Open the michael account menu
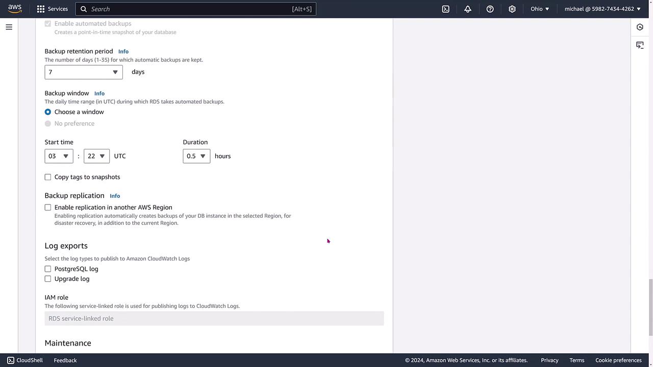Screen dimensions: 653x367 pyautogui.click(x=602, y=9)
